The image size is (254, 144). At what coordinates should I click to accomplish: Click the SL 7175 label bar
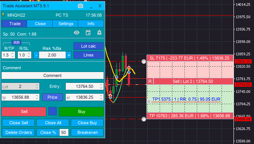190,58
